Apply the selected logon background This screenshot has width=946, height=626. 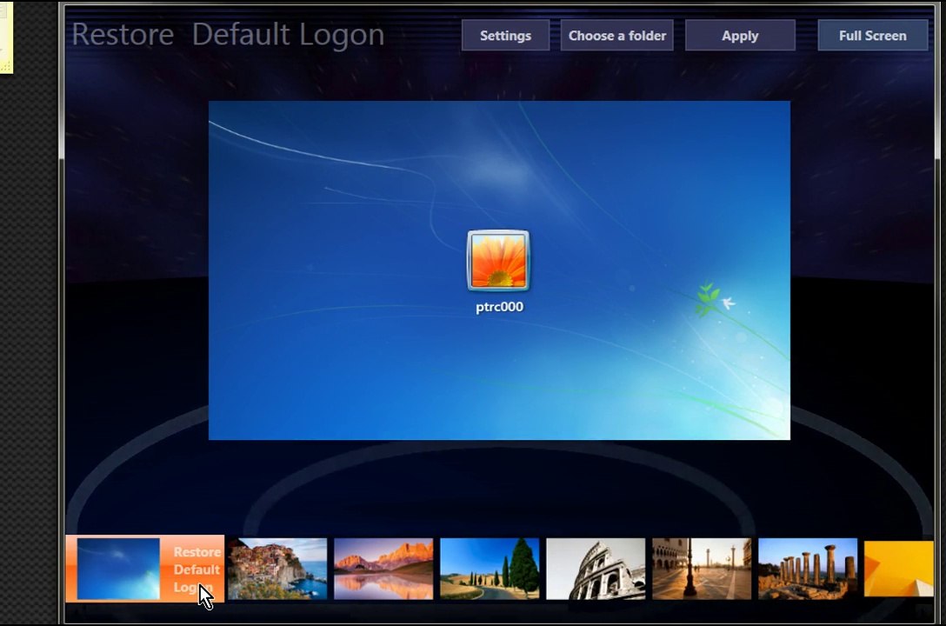coord(740,36)
